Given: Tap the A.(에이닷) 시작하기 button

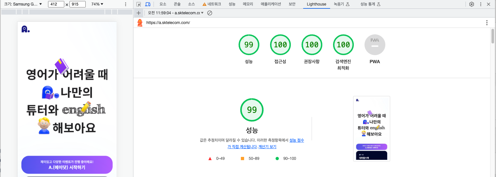Looking at the screenshot, I should pos(67,165).
